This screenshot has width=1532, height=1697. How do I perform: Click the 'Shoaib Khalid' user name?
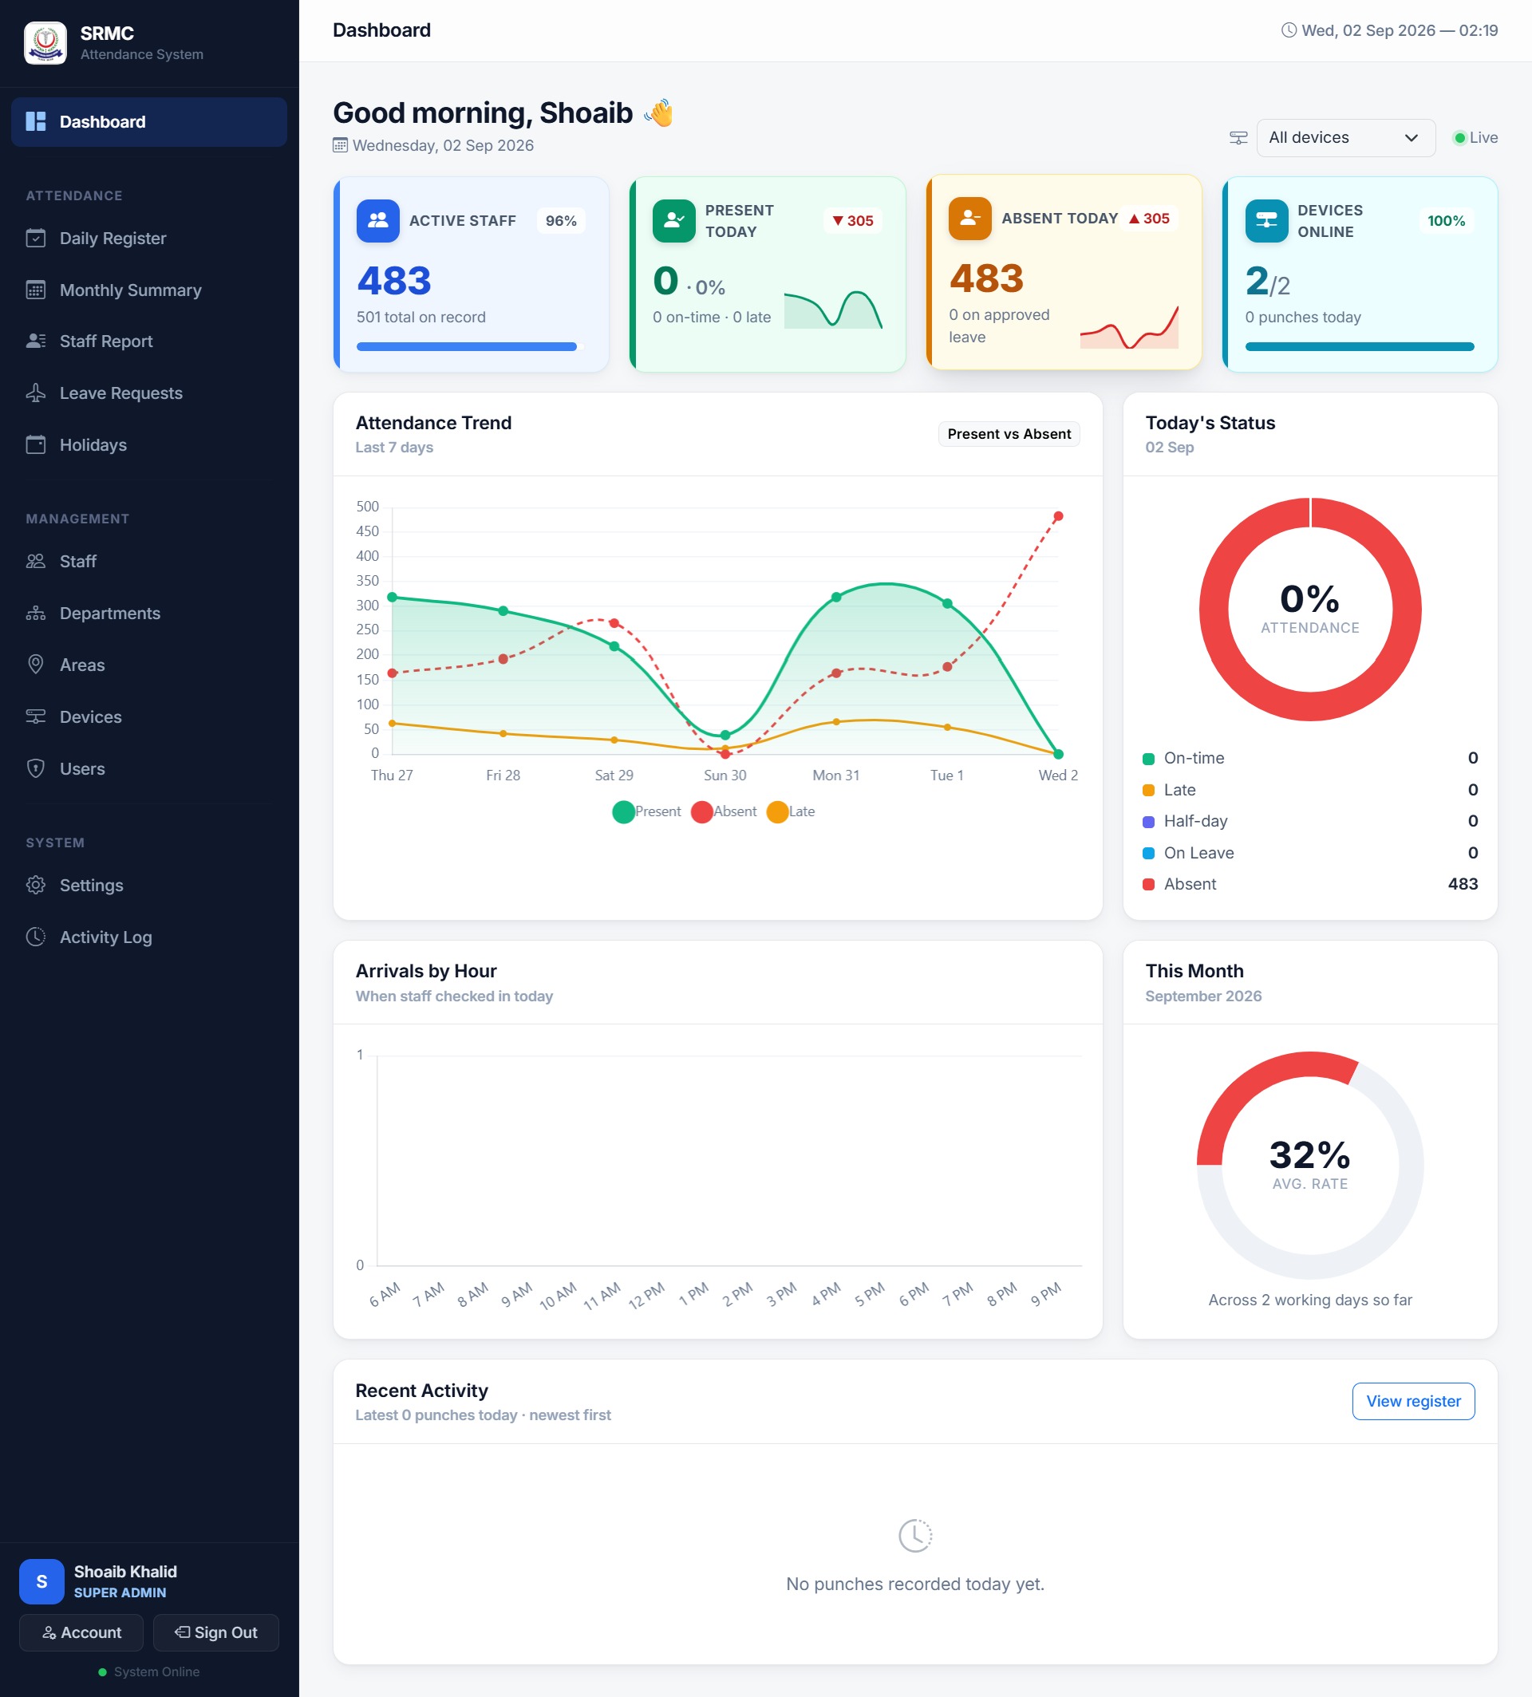(125, 1572)
